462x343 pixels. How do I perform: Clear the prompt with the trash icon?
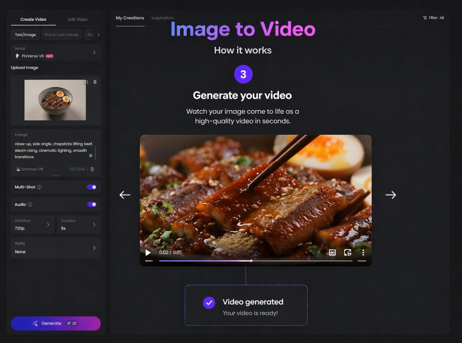coord(92,169)
